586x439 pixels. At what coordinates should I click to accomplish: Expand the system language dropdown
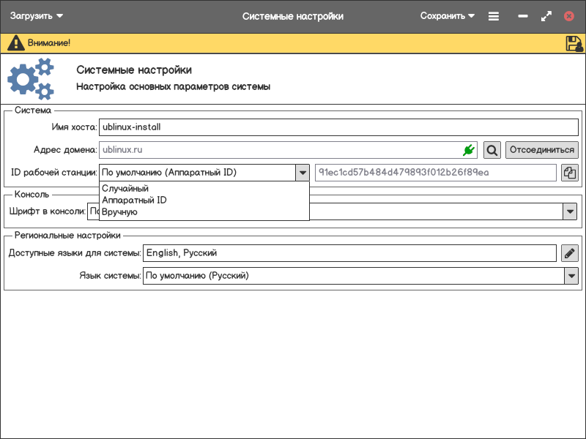point(570,276)
